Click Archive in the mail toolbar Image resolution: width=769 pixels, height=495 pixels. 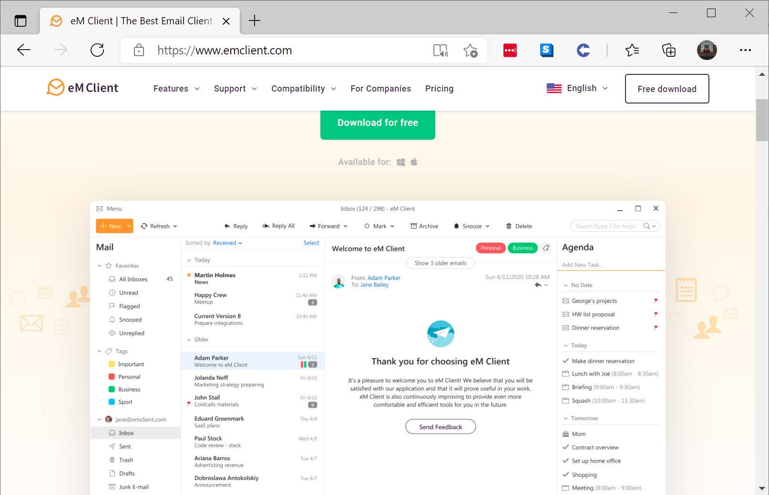click(424, 226)
